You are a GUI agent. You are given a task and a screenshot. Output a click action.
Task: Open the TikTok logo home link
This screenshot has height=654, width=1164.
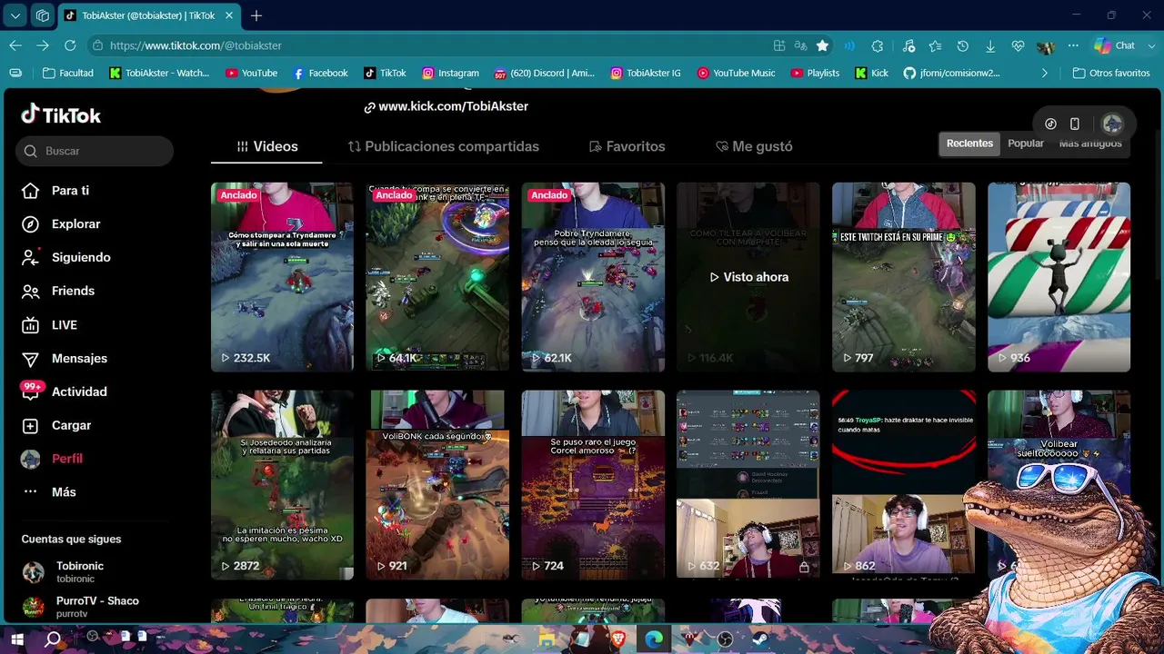(61, 115)
